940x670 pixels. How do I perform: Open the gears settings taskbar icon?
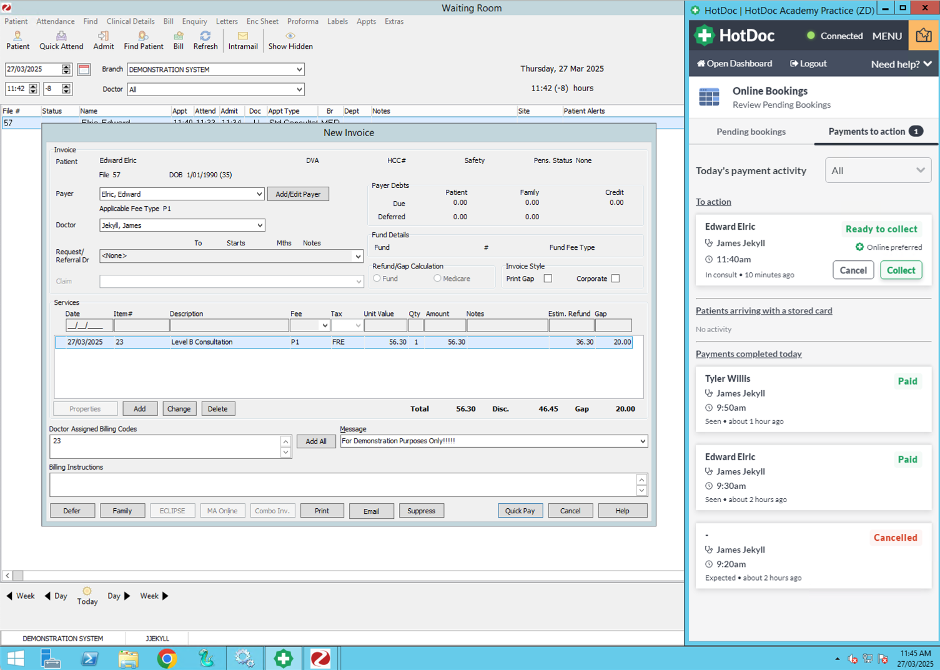244,659
